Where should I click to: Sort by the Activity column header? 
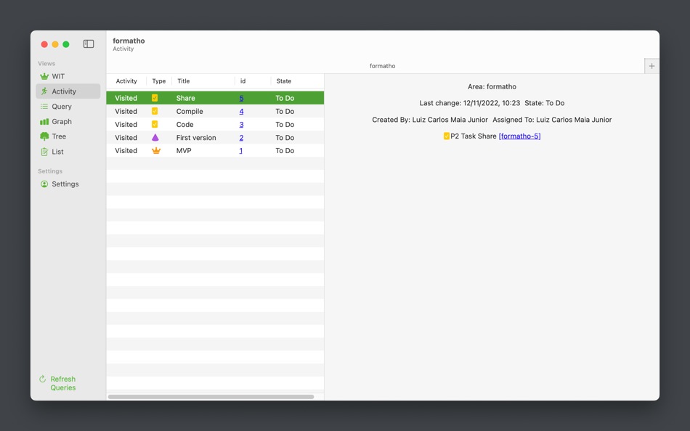pyautogui.click(x=126, y=81)
